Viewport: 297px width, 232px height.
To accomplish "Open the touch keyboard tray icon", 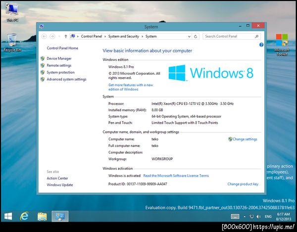I will pos(235,216).
